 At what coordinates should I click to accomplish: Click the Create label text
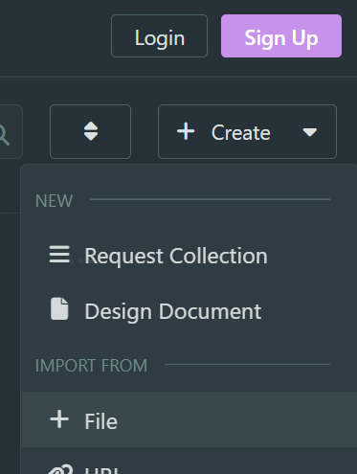241,132
